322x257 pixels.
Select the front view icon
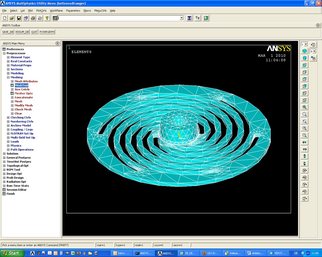[304, 65]
